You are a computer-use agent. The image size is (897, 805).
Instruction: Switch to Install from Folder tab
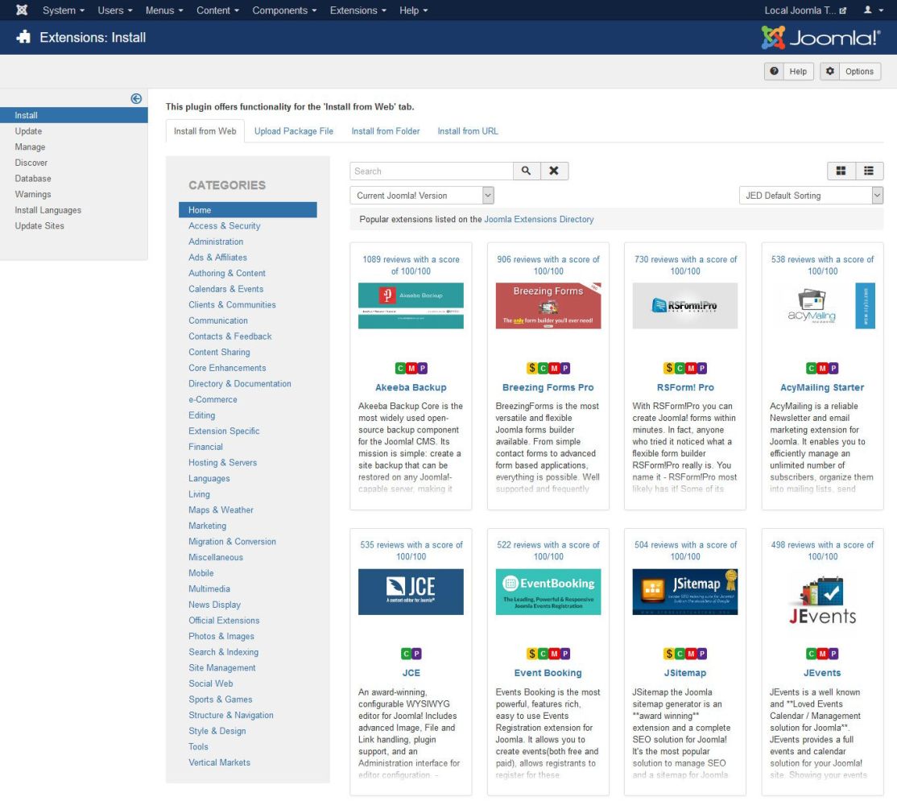click(386, 131)
